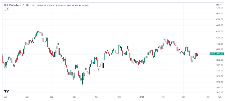Click the 4300.00 price axis label
225x101 pixels.
[220, 31]
